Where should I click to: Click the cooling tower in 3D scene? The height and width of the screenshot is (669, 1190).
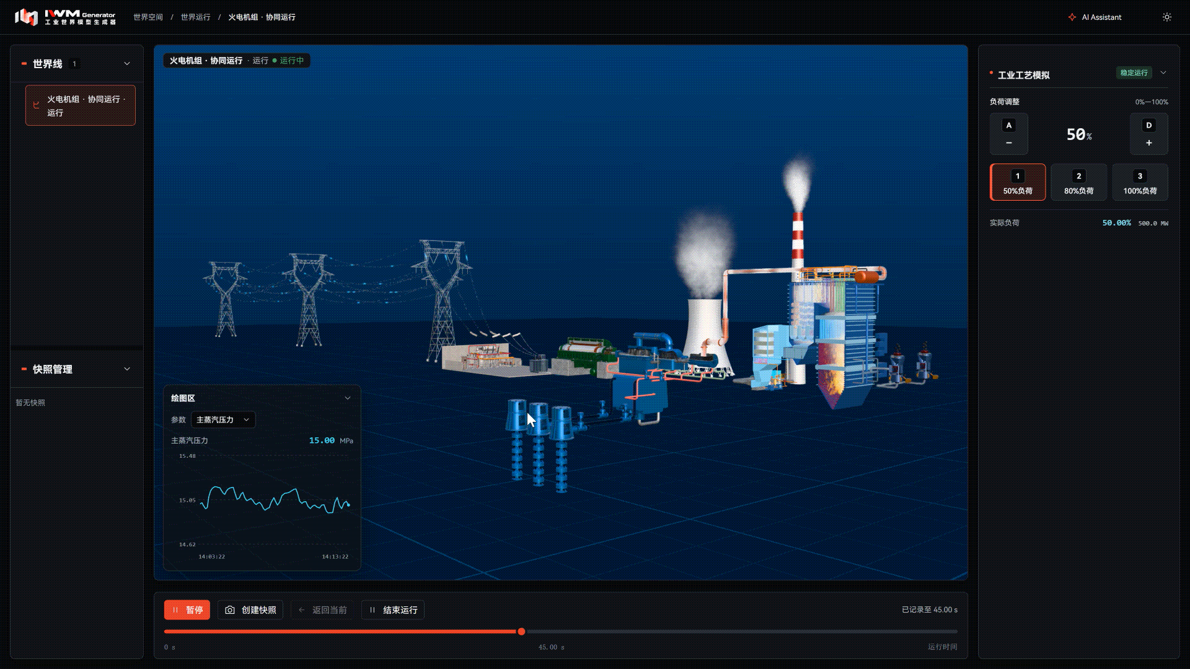pyautogui.click(x=705, y=334)
